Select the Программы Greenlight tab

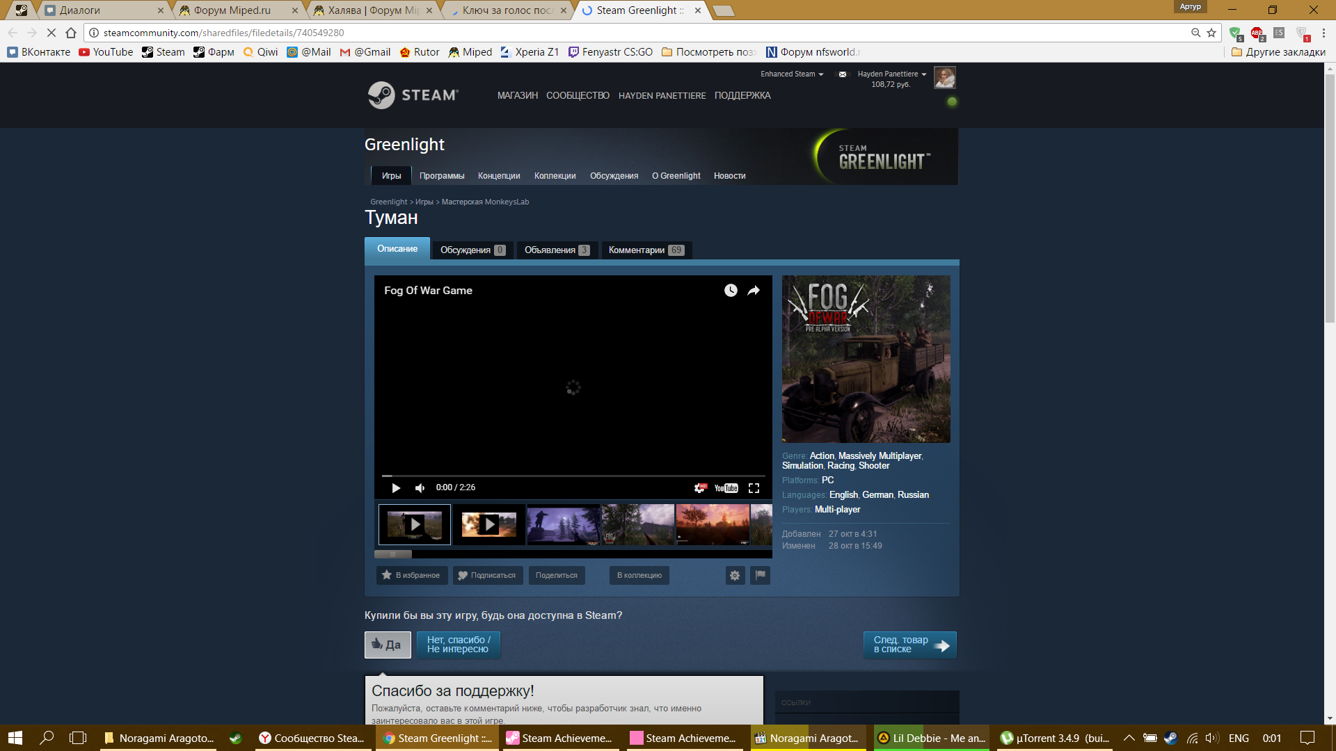[x=442, y=176]
